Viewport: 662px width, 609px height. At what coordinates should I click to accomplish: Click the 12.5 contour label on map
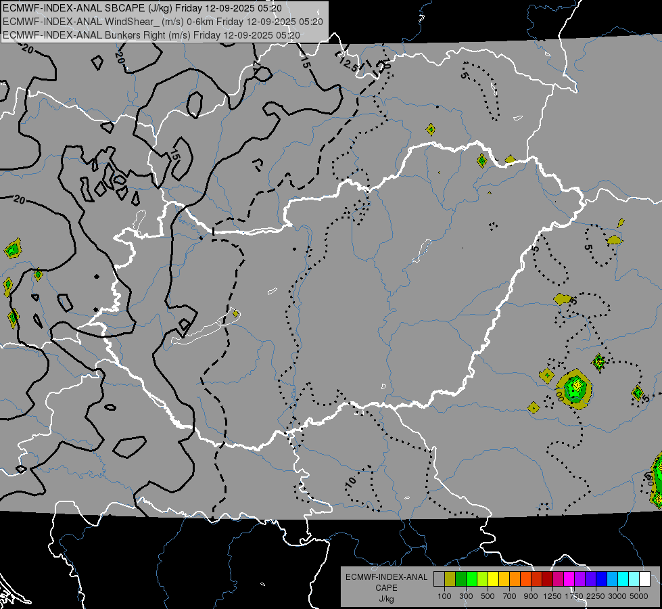point(348,65)
